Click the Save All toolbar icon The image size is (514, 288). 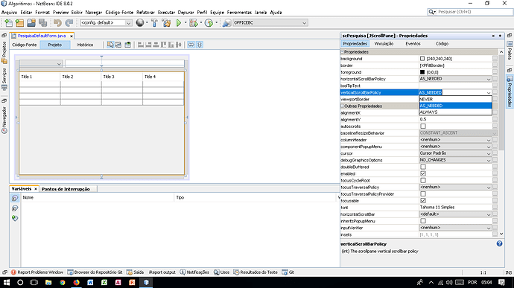pyautogui.click(x=43, y=22)
